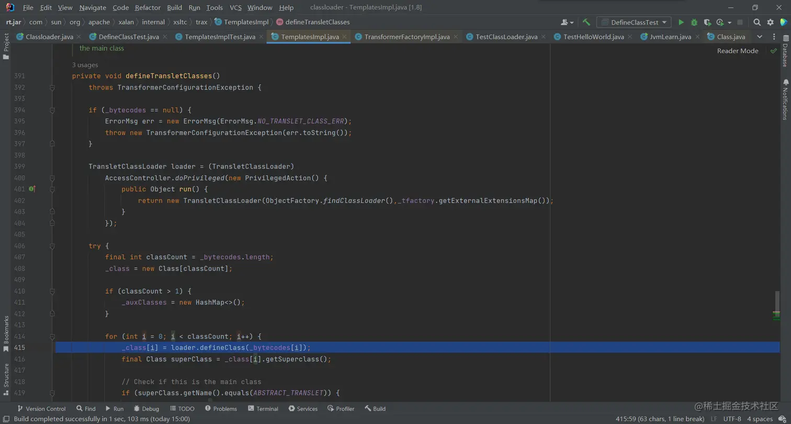
Task: Click the Build project hammer icon
Action: [586, 22]
